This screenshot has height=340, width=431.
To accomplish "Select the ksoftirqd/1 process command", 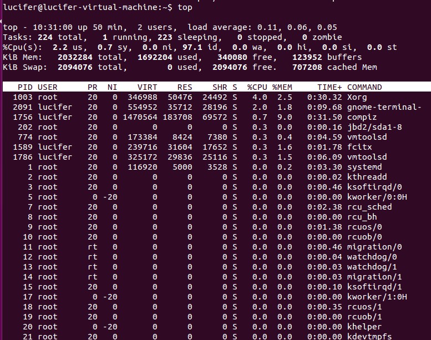I will (374, 287).
